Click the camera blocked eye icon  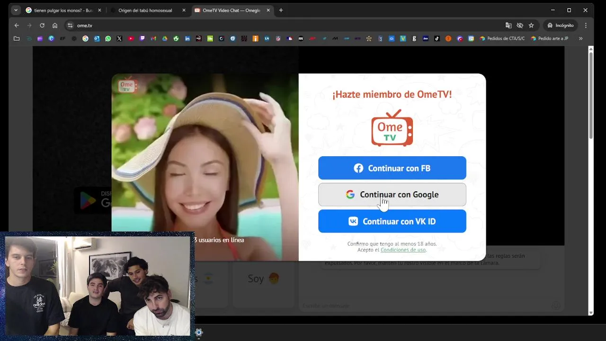click(x=520, y=26)
